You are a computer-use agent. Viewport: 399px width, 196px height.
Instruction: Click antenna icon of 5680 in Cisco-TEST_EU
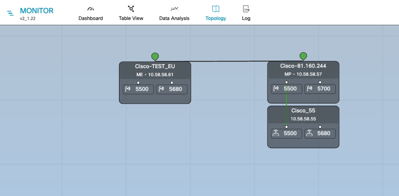coord(161,89)
